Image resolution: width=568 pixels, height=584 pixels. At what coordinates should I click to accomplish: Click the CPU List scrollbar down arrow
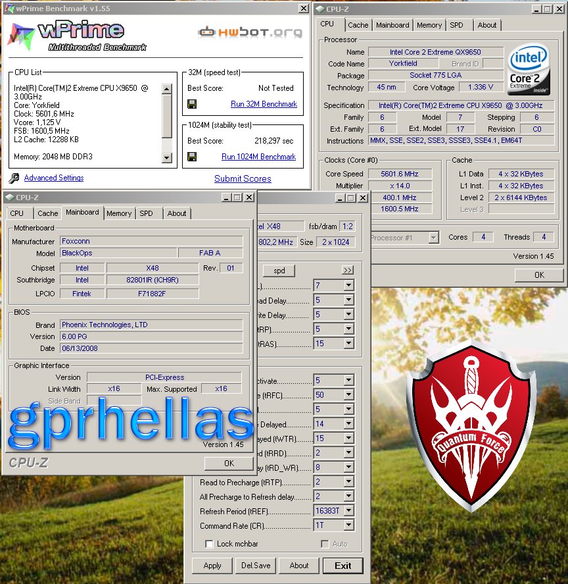pyautogui.click(x=166, y=158)
